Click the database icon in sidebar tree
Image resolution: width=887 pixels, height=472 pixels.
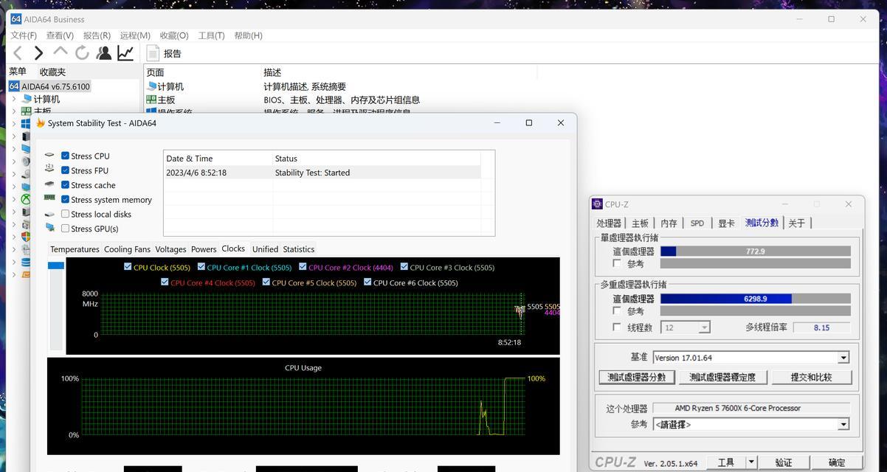click(x=26, y=262)
